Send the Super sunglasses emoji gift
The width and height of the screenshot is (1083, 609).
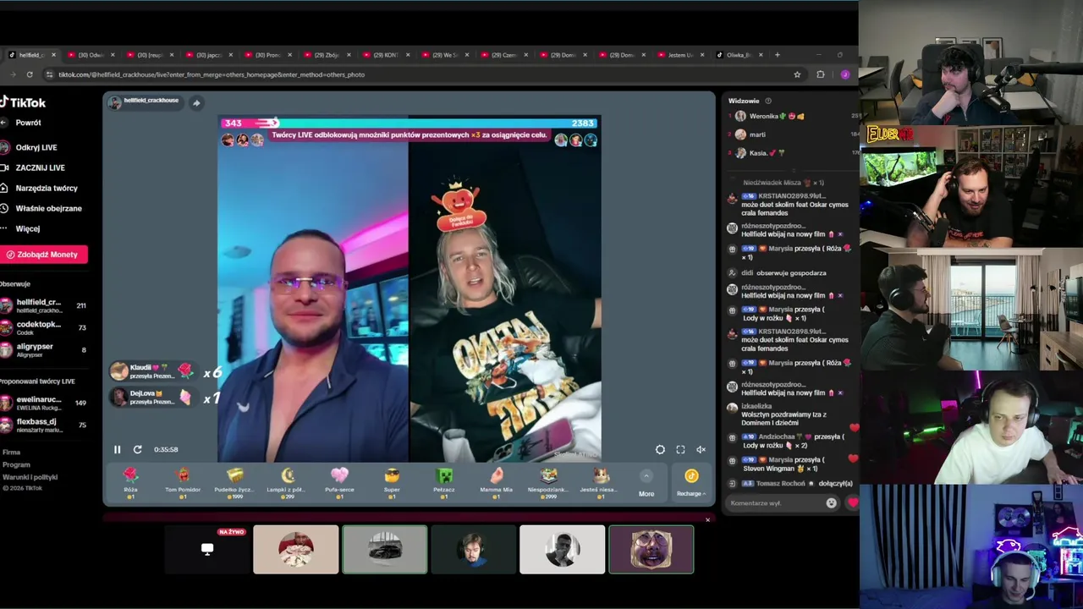click(x=392, y=482)
